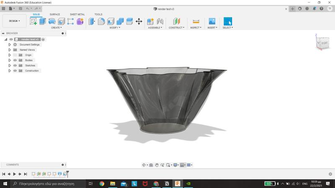
Task: Select the Offset Plane construct tool
Action: [x=176, y=21]
